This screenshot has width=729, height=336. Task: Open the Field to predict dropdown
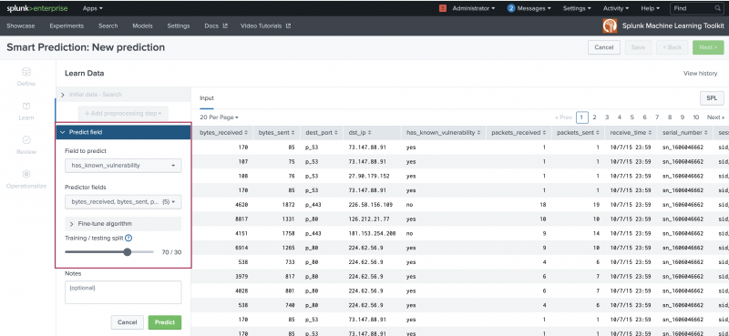[123, 166]
